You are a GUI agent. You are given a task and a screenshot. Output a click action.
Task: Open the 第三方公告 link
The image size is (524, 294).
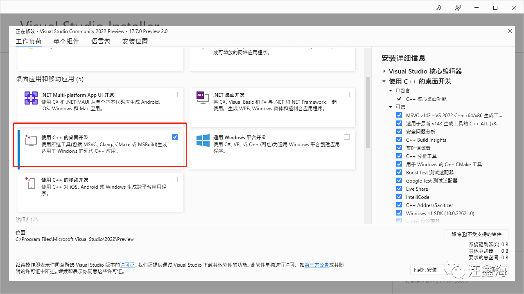point(316,265)
